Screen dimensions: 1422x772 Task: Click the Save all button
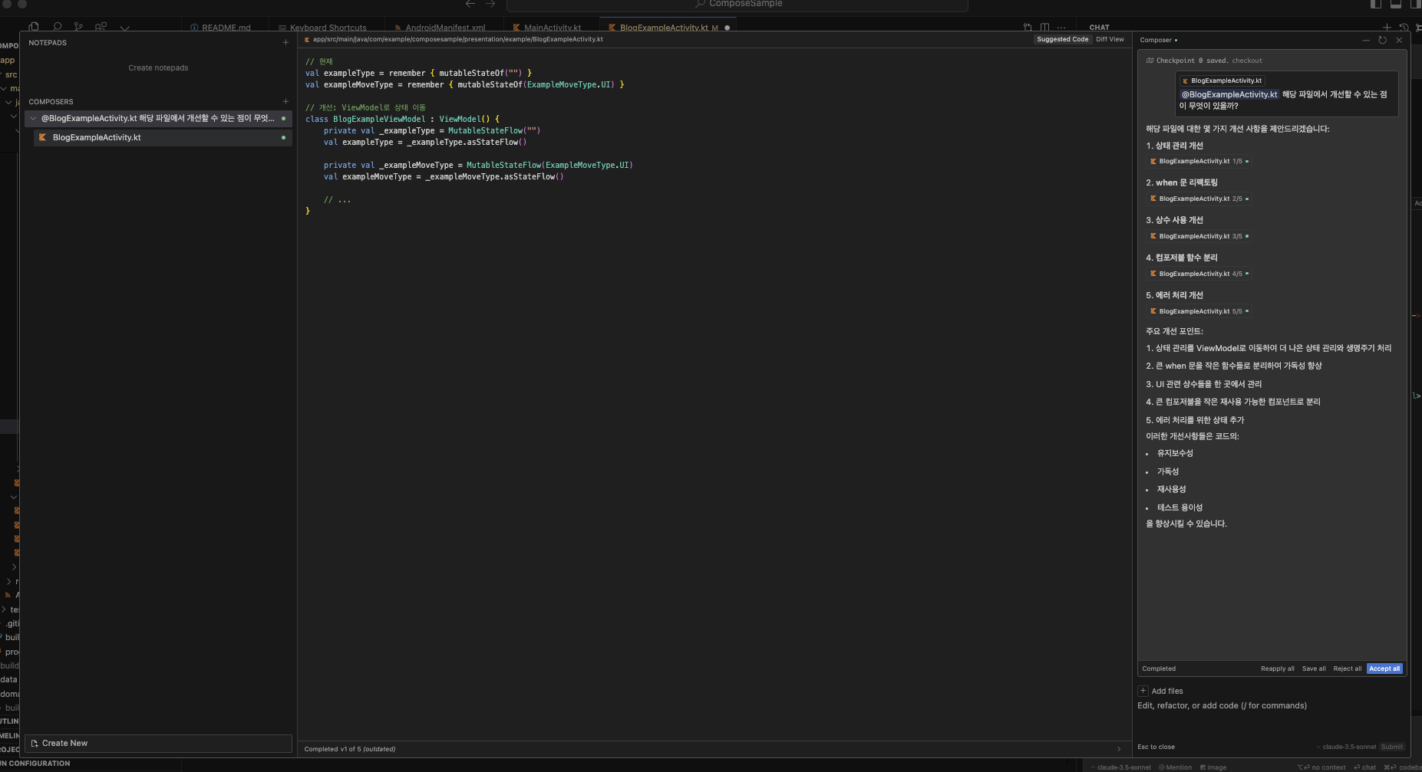coord(1314,669)
